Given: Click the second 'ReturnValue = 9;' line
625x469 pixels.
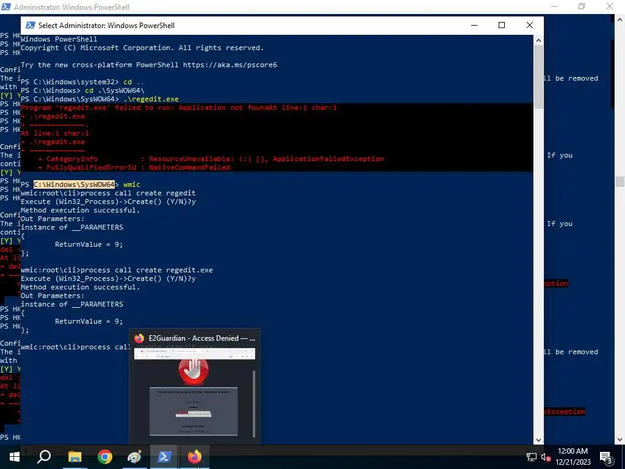Looking at the screenshot, I should point(89,321).
